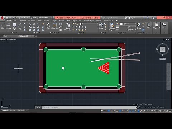Click the Customization icon in status bar

pos(170,111)
